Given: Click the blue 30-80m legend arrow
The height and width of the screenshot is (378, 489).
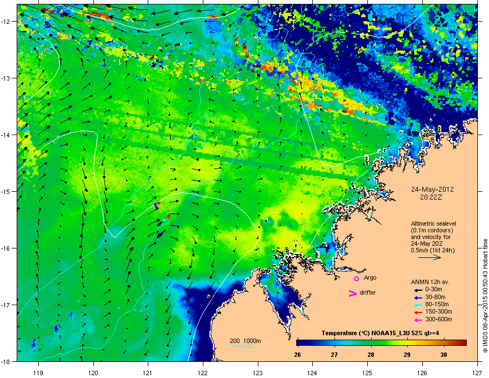Looking at the screenshot, I should click(417, 297).
